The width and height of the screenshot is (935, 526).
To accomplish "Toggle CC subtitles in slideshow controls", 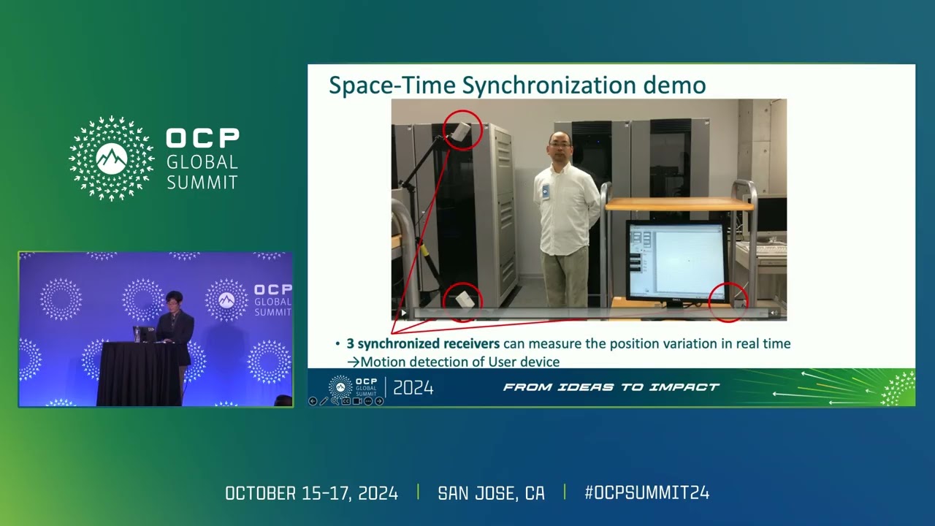I will click(346, 401).
